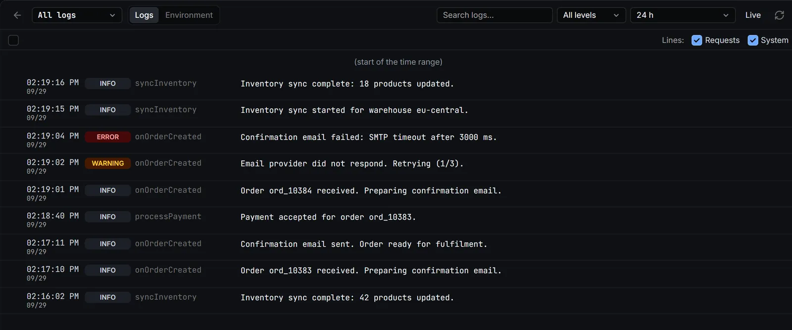The image size is (792, 330).
Task: Click '(start of the time range)' label
Action: pyautogui.click(x=398, y=62)
